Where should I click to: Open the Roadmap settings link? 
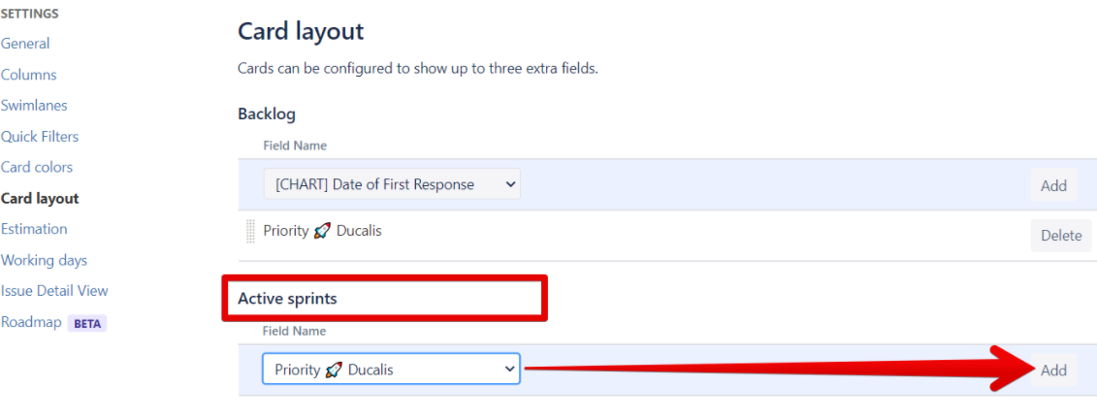pyautogui.click(x=31, y=322)
